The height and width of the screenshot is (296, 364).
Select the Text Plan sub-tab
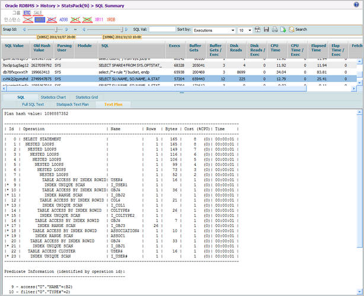[113, 105]
